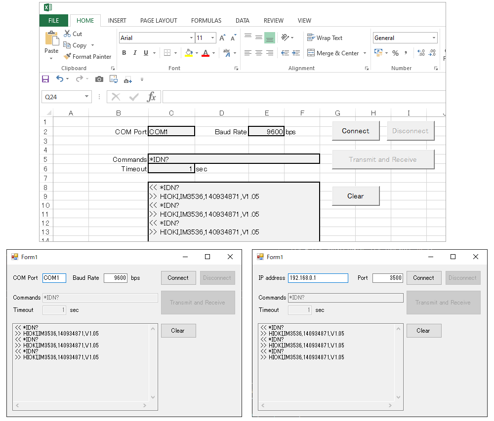The height and width of the screenshot is (421, 494).
Task: Click Clear in the COM Port Form1 window
Action: point(178,331)
